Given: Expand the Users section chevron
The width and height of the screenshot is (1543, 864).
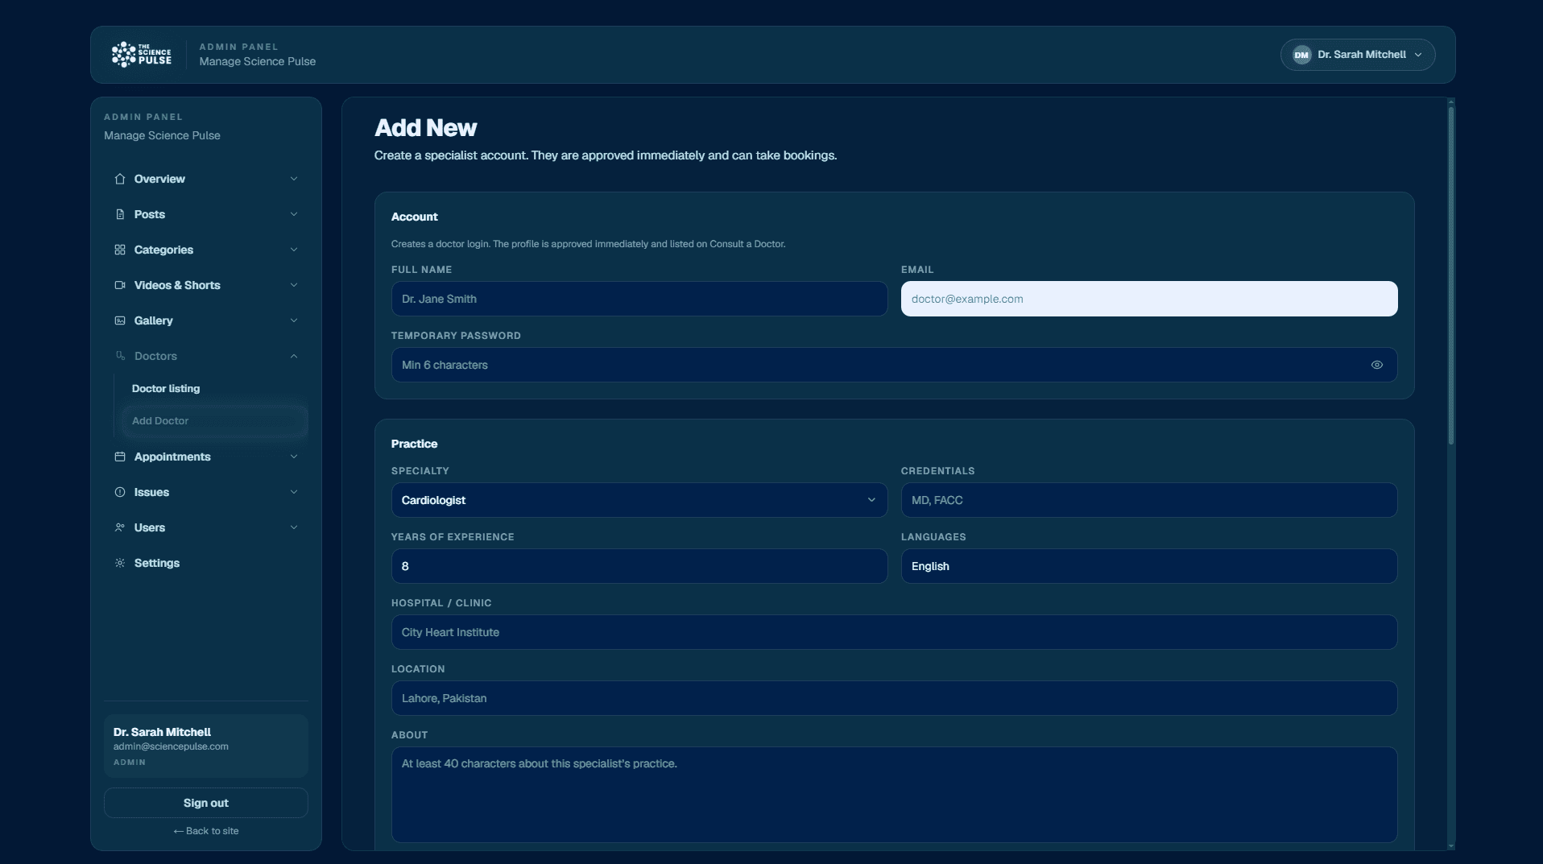Looking at the screenshot, I should pos(294,527).
